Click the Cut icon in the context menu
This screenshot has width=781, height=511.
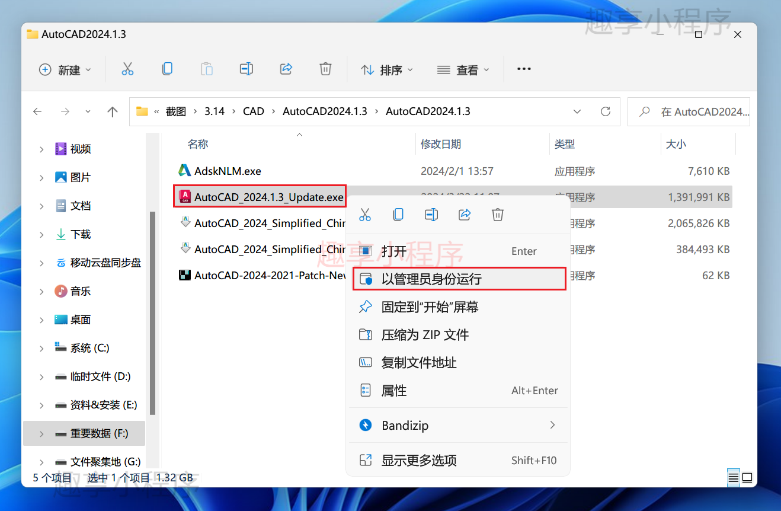pyautogui.click(x=365, y=215)
